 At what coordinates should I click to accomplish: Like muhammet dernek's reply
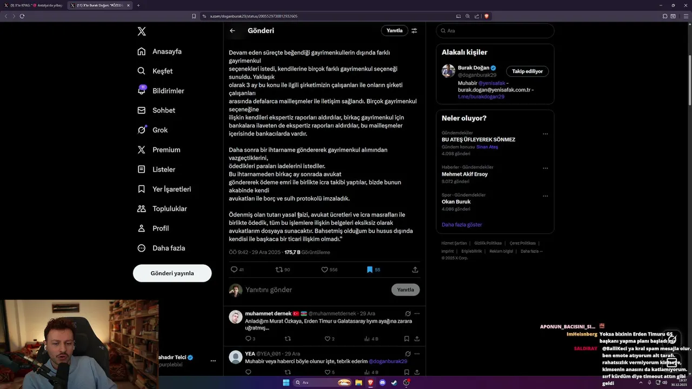point(327,339)
